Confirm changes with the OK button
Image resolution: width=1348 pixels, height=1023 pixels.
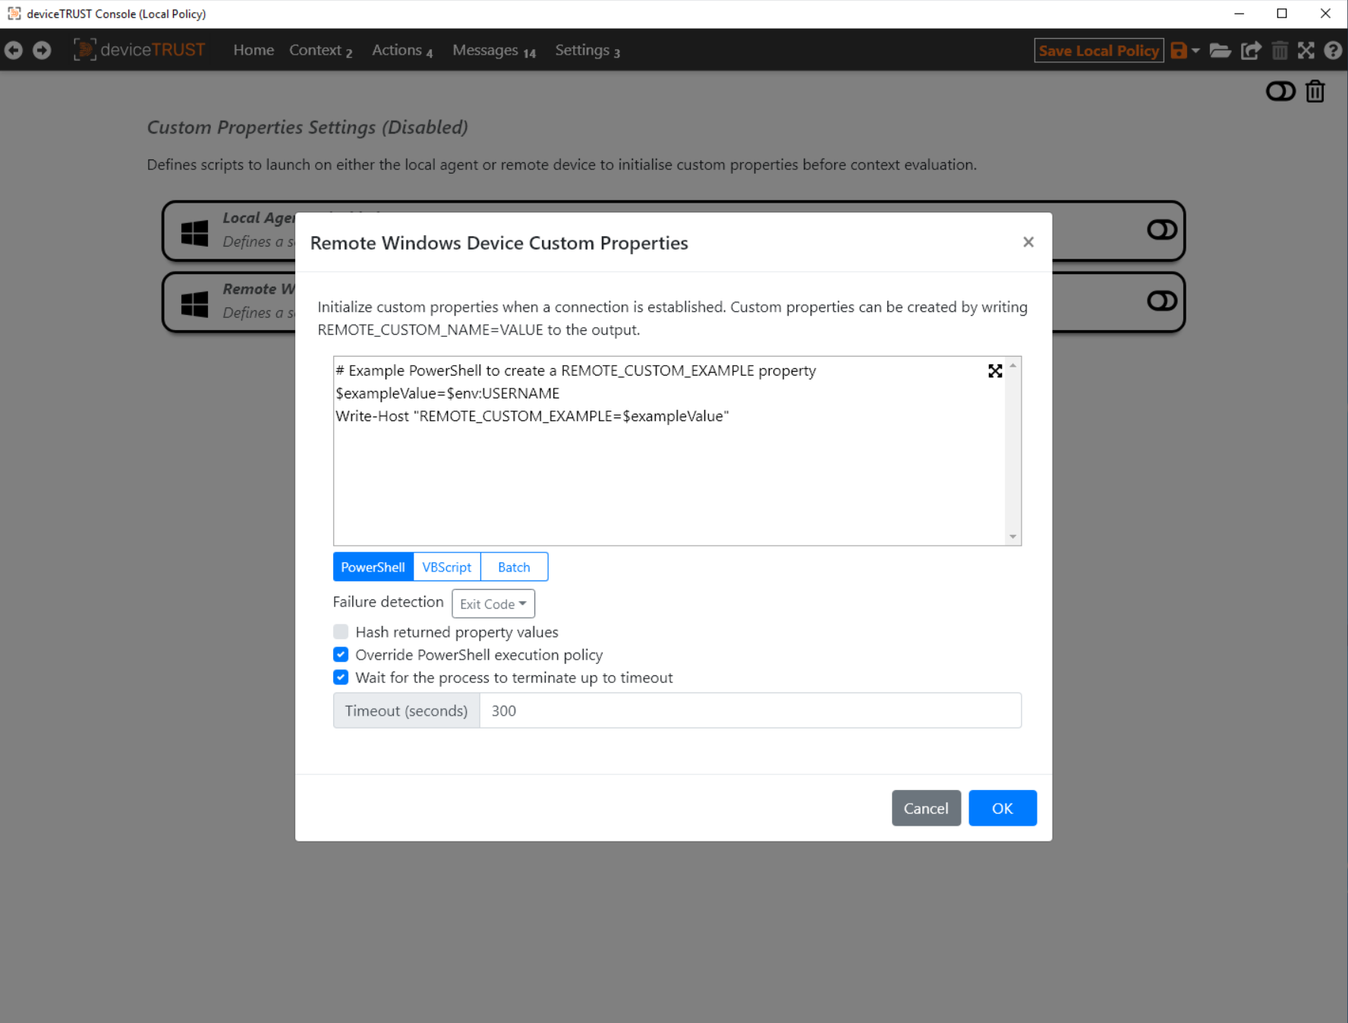click(1002, 807)
